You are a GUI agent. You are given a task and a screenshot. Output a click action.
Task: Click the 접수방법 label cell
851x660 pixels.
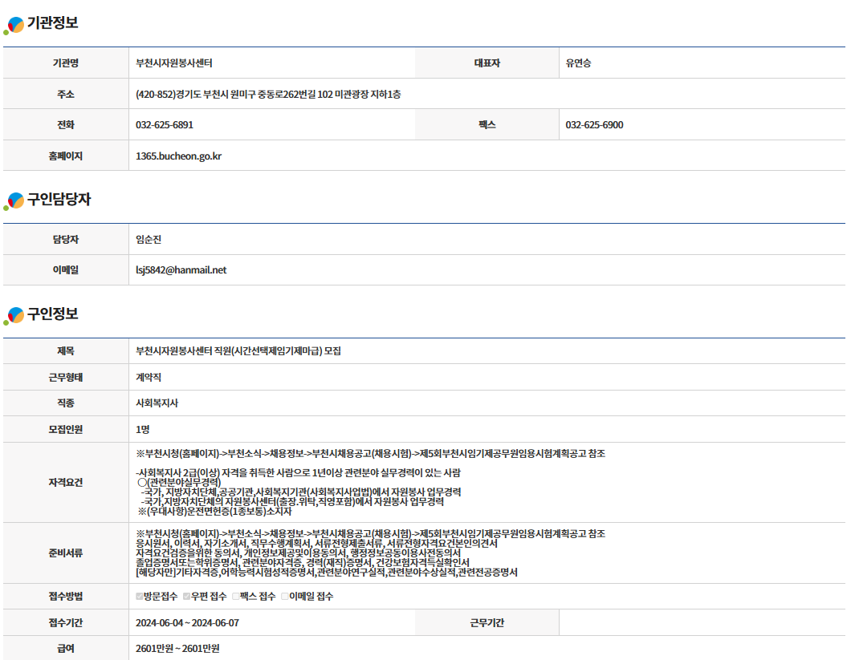66,597
